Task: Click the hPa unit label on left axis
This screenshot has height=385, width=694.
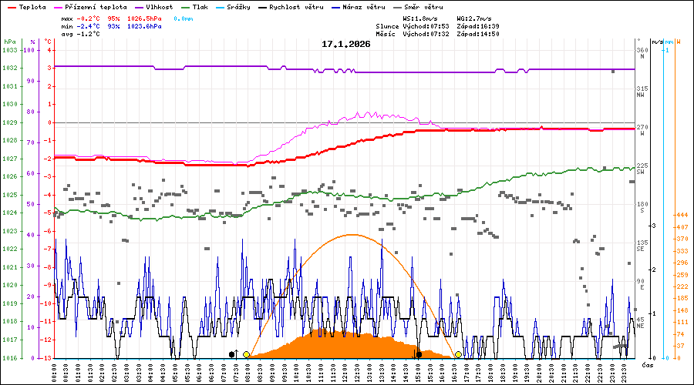Action: [x=9, y=42]
